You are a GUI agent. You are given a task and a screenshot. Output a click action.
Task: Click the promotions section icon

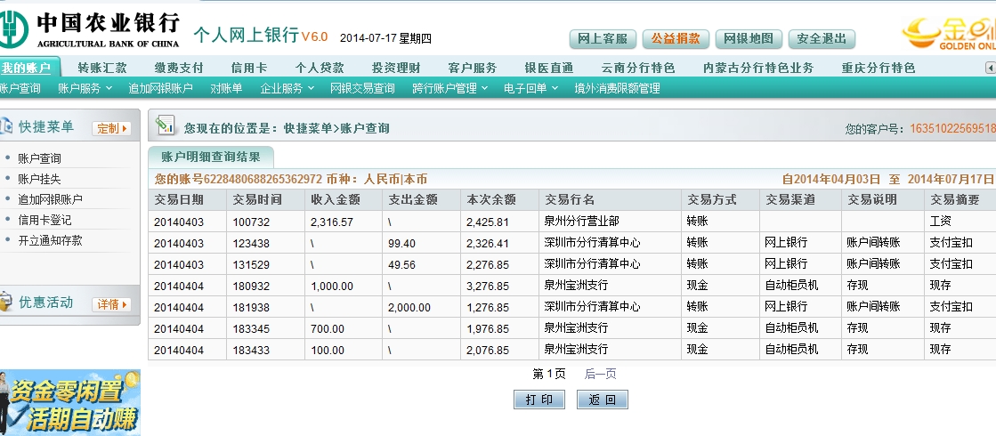(6, 303)
